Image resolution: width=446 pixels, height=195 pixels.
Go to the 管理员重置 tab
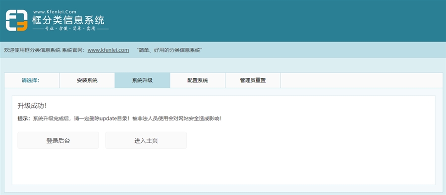click(x=253, y=80)
